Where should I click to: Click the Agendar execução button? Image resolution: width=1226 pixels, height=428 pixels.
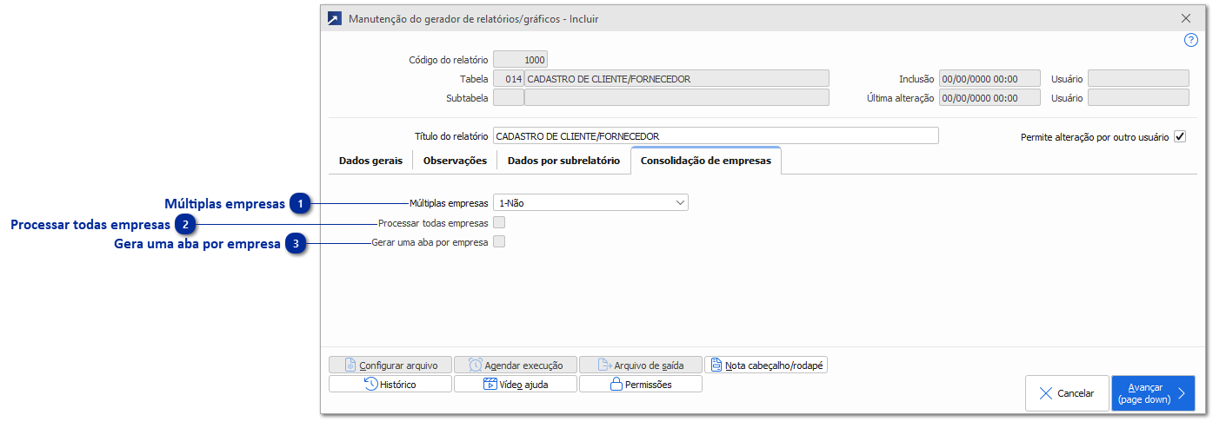tap(516, 365)
